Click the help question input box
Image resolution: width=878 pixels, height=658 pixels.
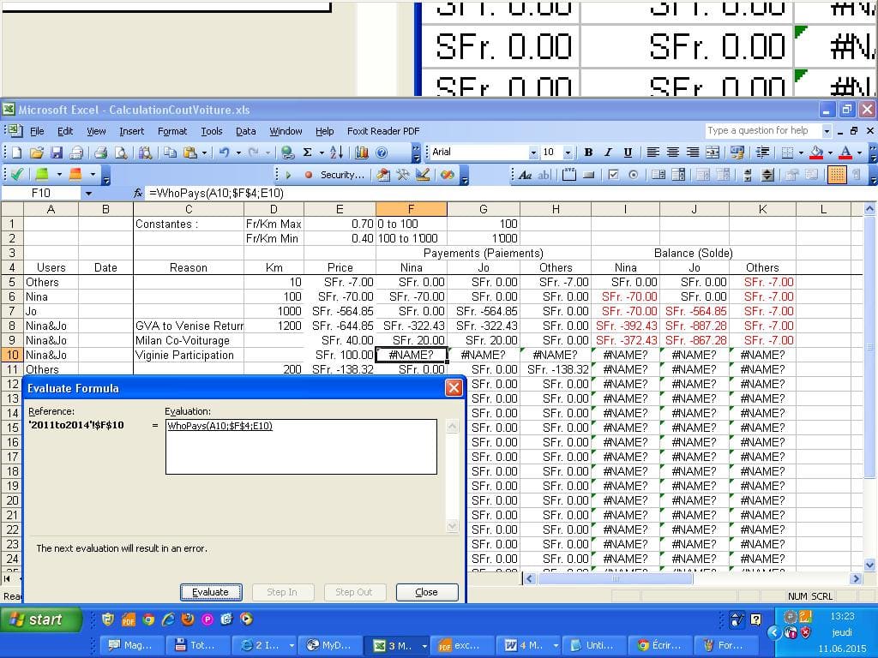tap(761, 131)
